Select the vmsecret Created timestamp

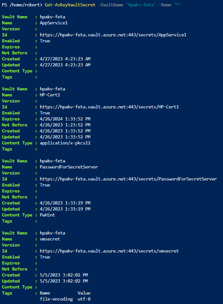point(64,275)
